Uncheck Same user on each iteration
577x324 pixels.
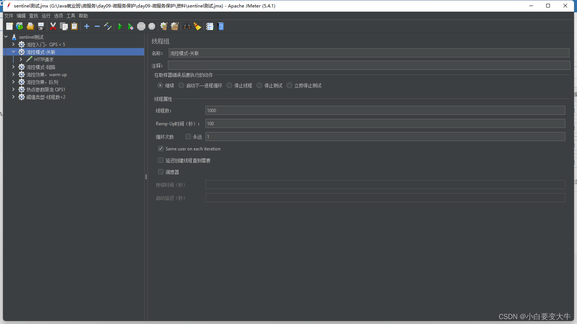coord(161,148)
